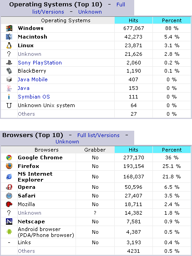Click the 4231 hits value for Others
192x256 pixels.
click(134, 251)
